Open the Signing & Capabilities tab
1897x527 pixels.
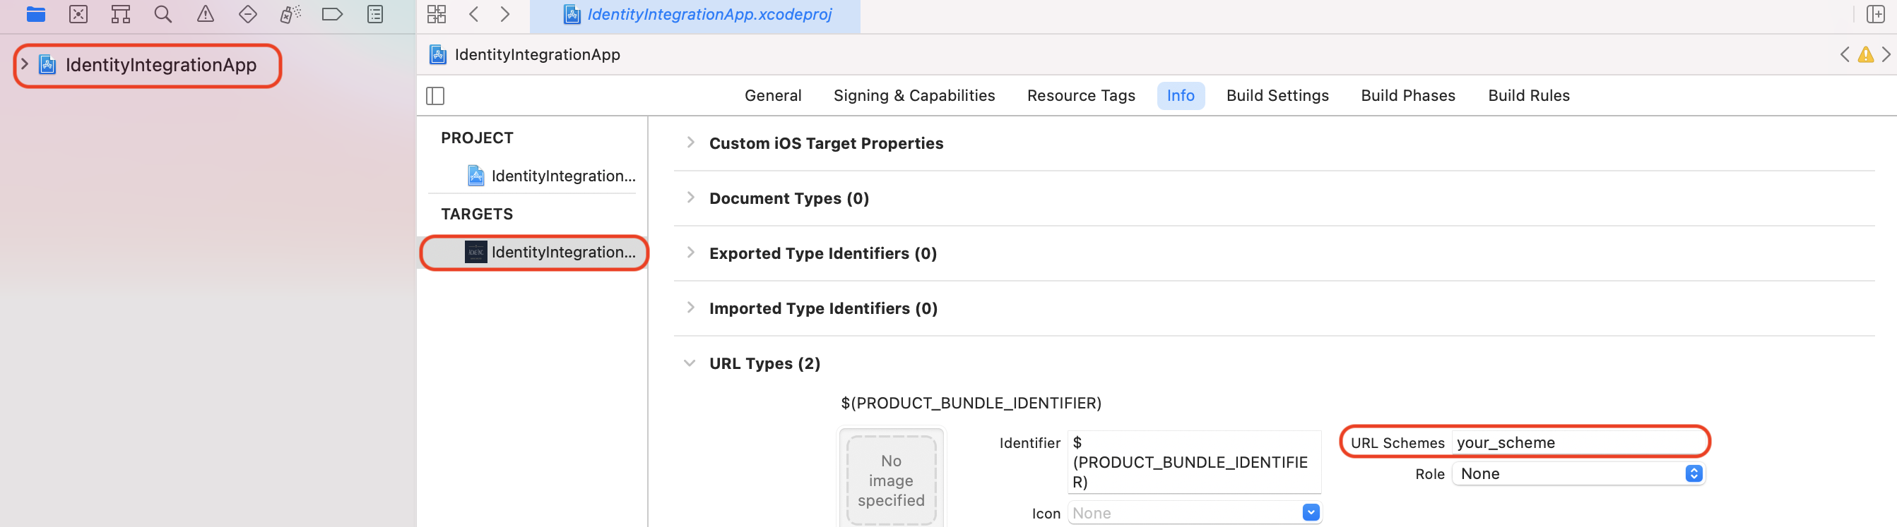coord(914,95)
